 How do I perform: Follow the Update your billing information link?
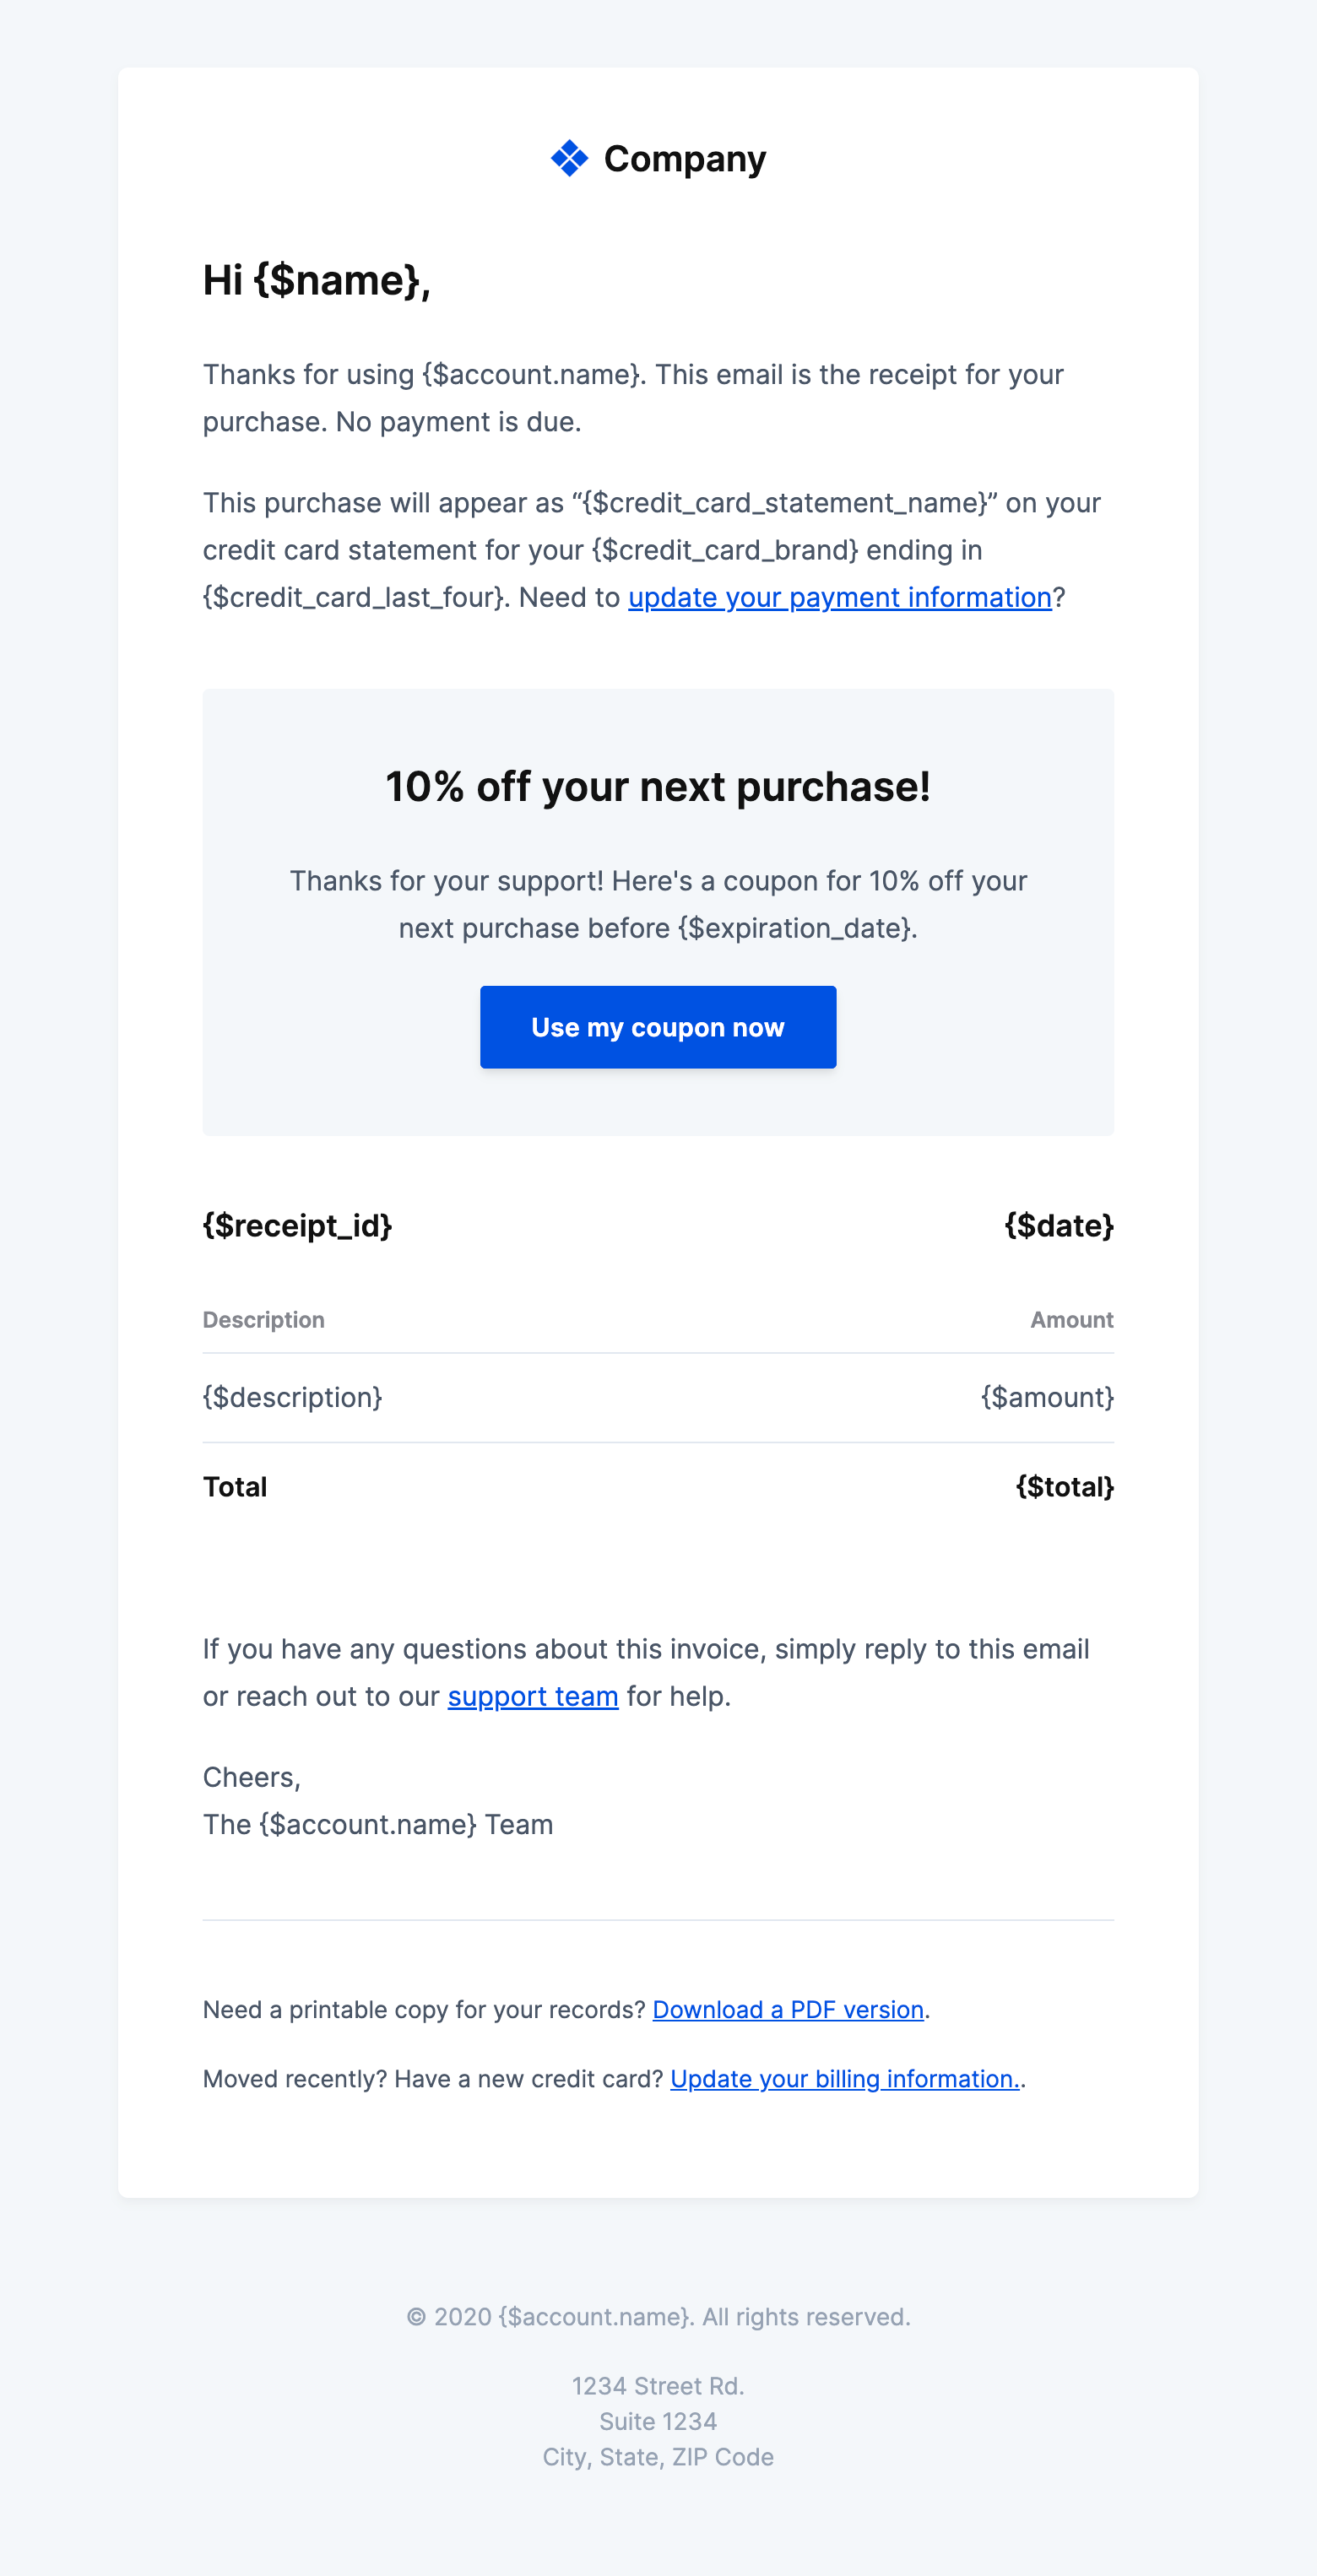coord(844,2078)
